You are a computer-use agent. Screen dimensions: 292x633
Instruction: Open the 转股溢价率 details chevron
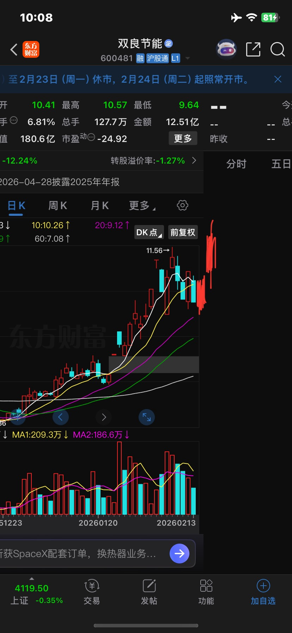(194, 161)
